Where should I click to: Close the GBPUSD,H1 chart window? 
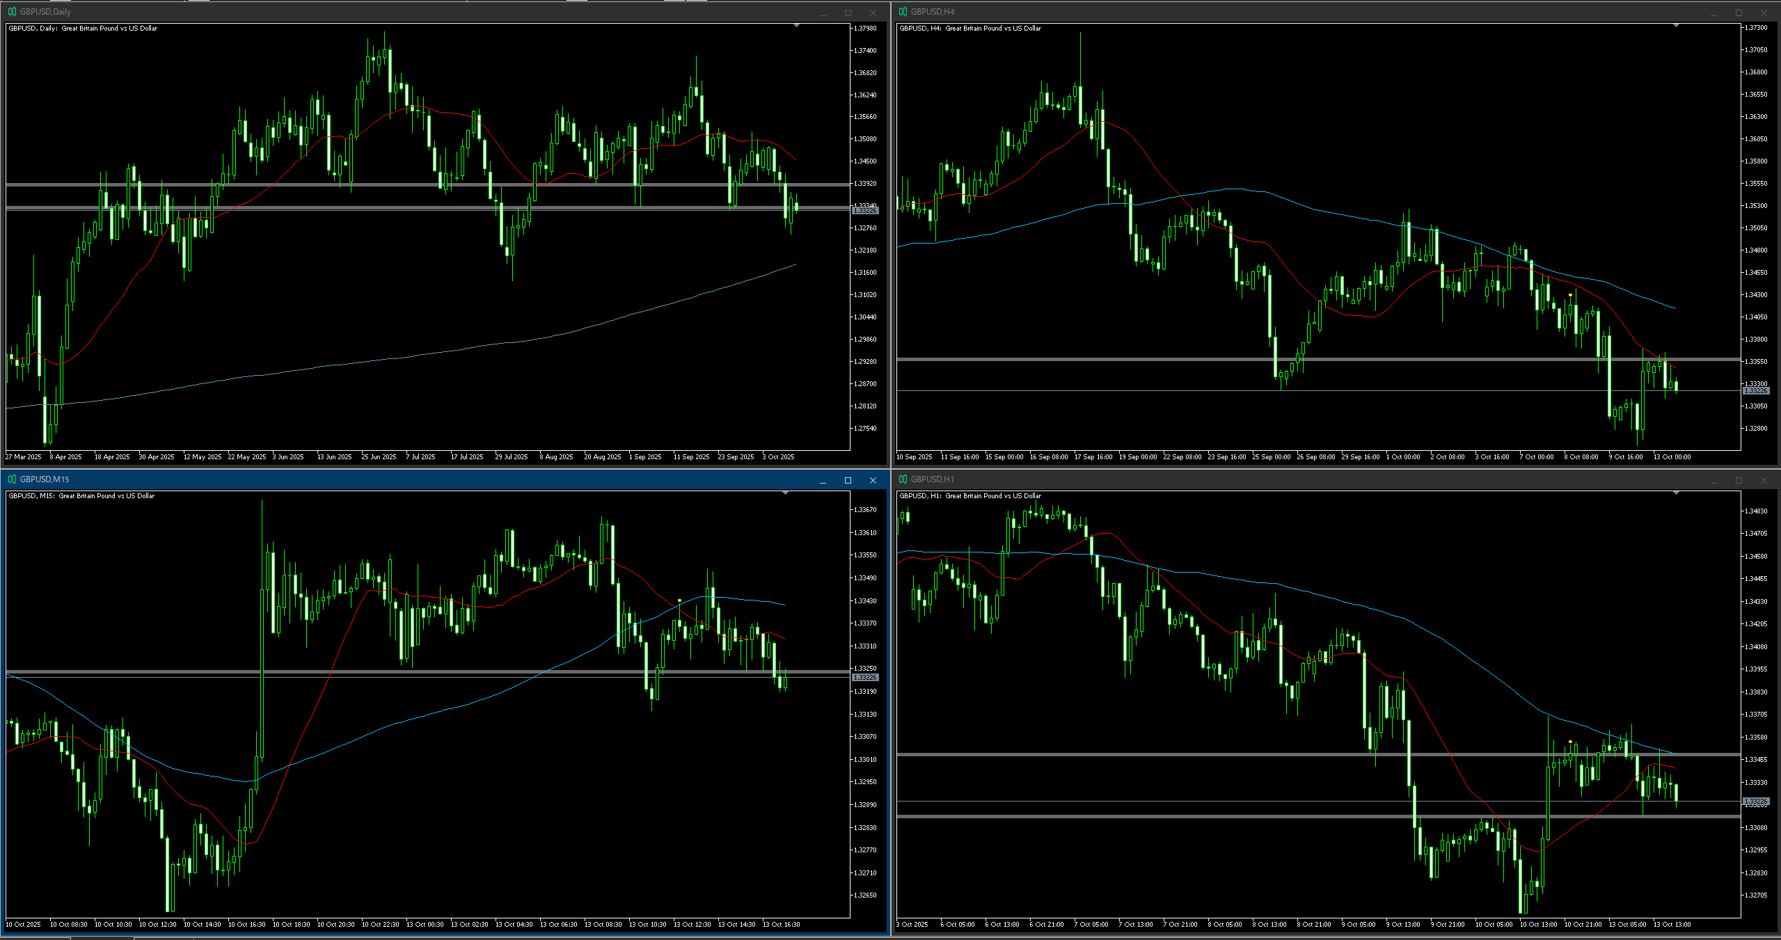pyautogui.click(x=1764, y=480)
